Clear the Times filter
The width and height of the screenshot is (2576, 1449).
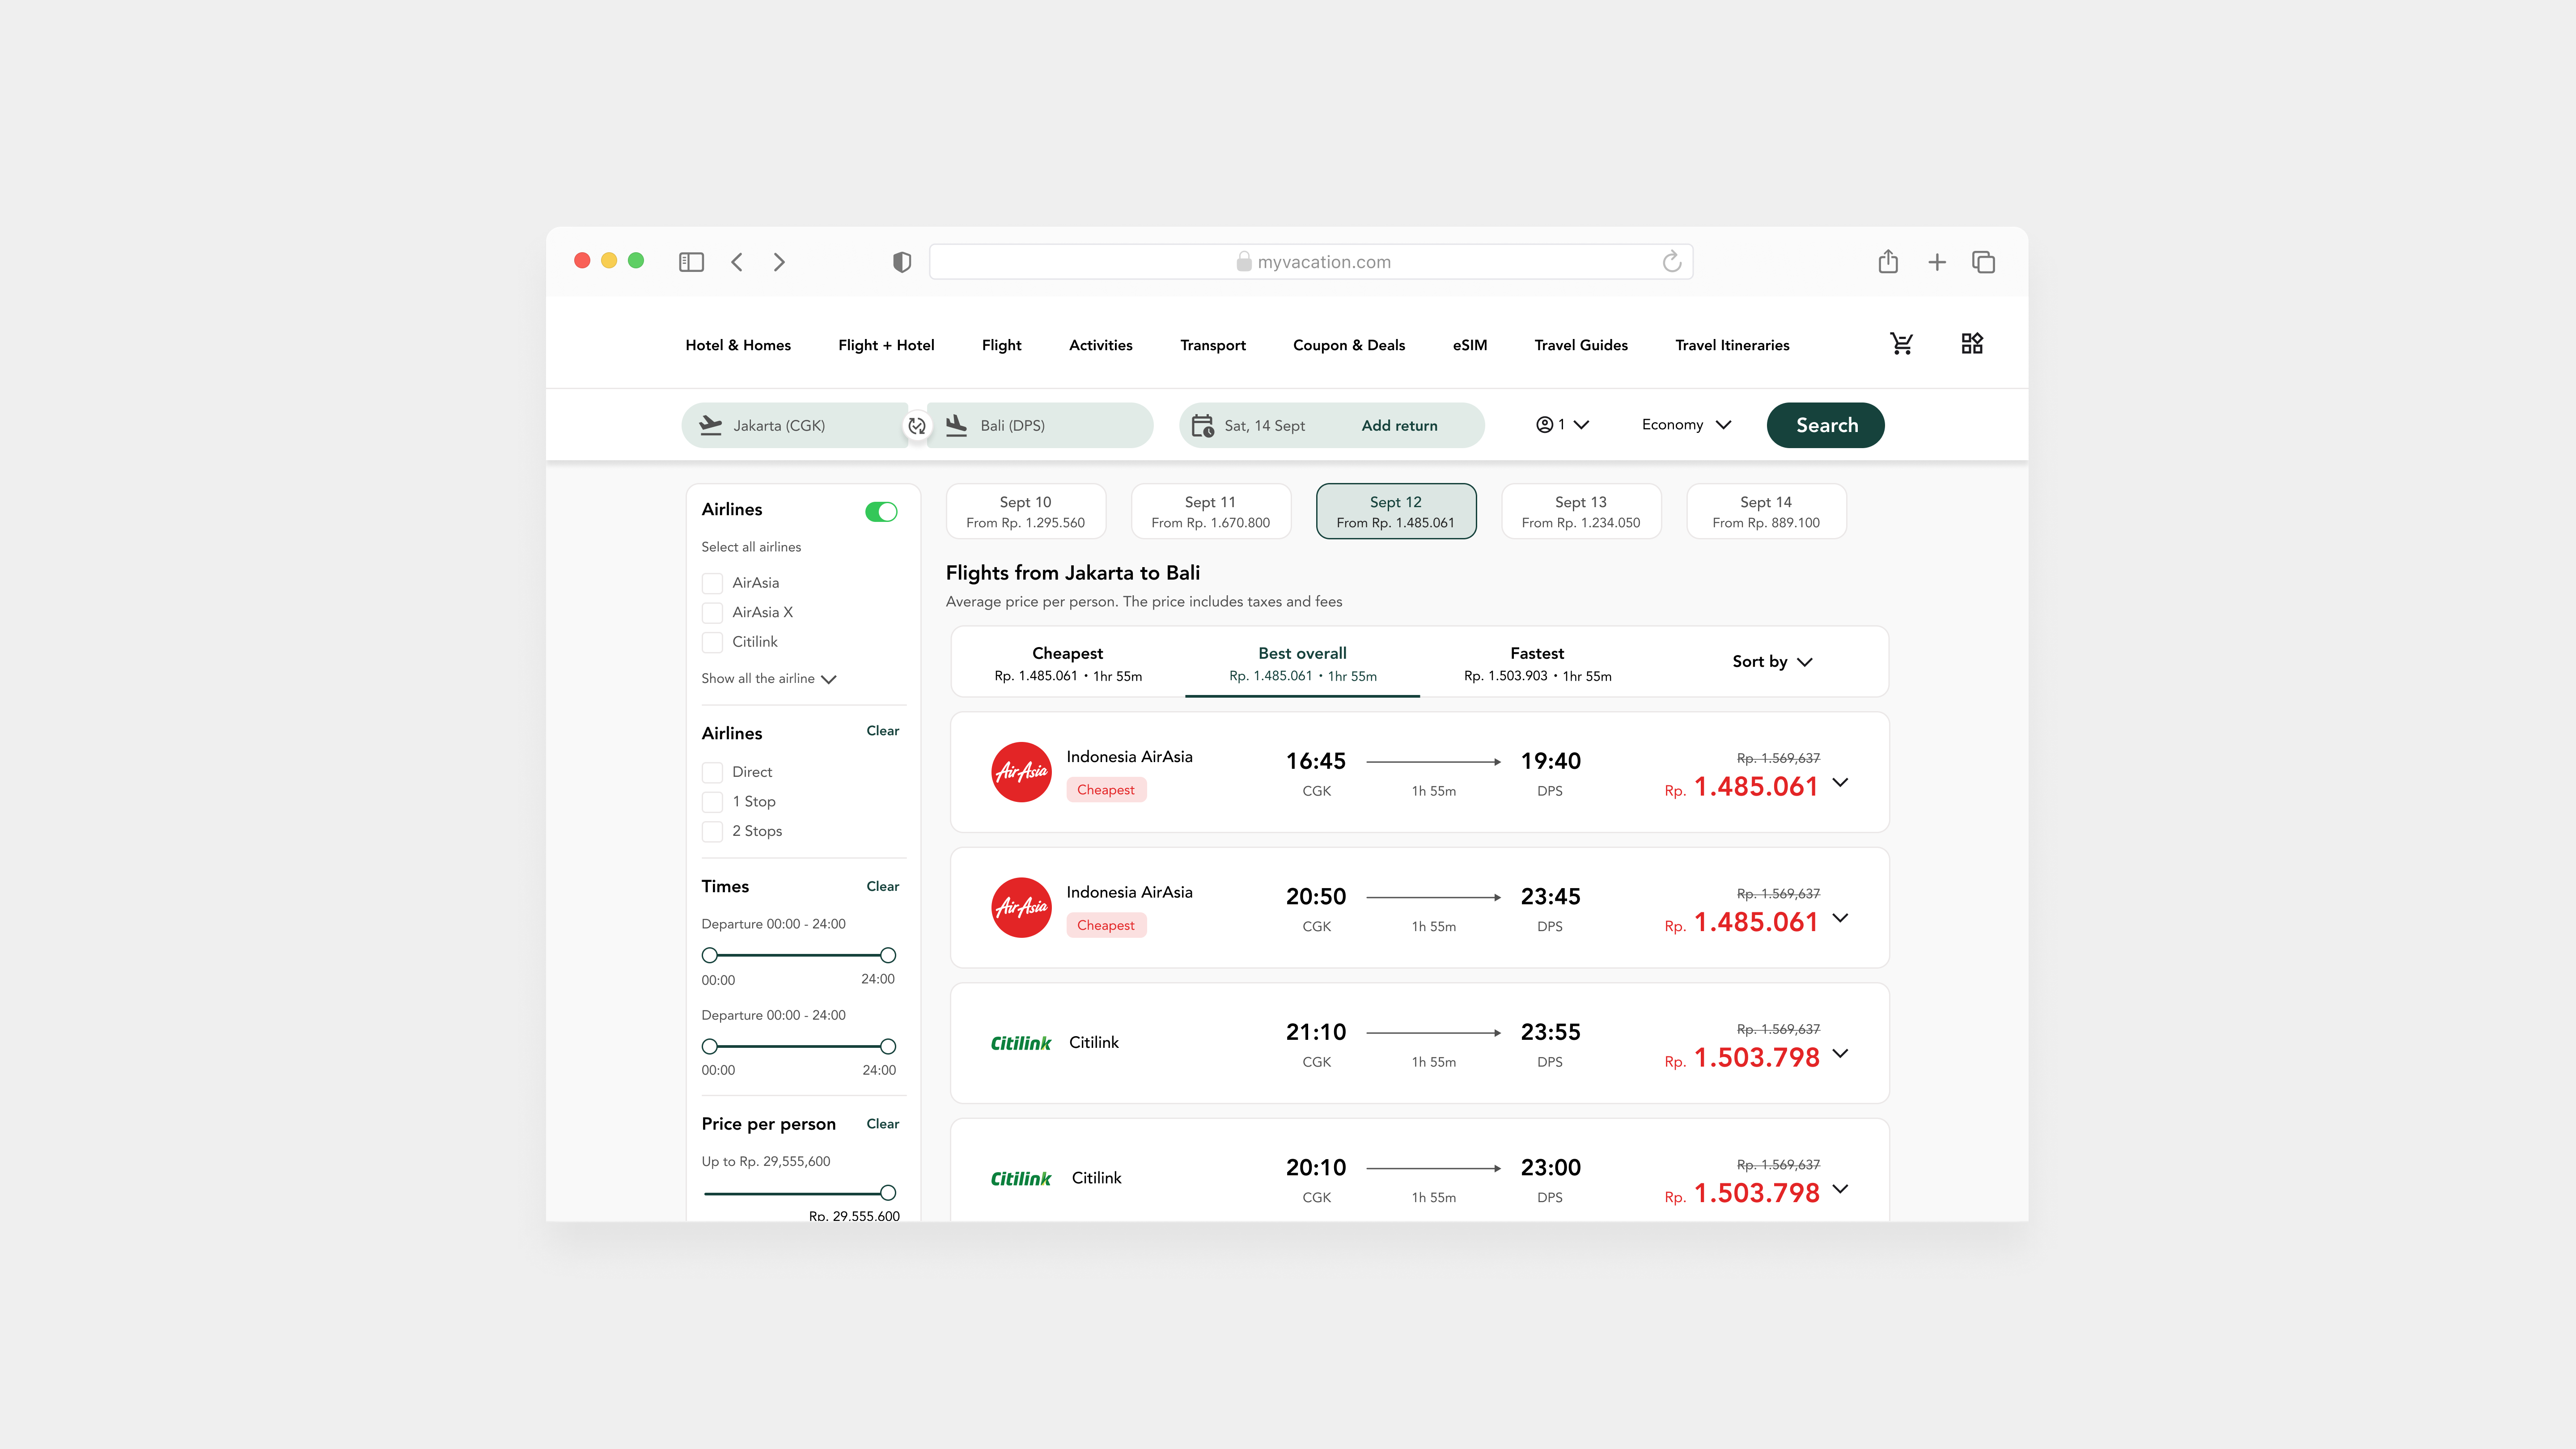pyautogui.click(x=882, y=887)
